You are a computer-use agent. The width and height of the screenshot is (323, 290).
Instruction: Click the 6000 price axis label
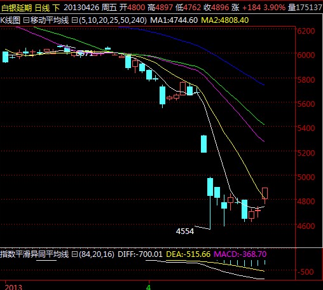coord(306,55)
